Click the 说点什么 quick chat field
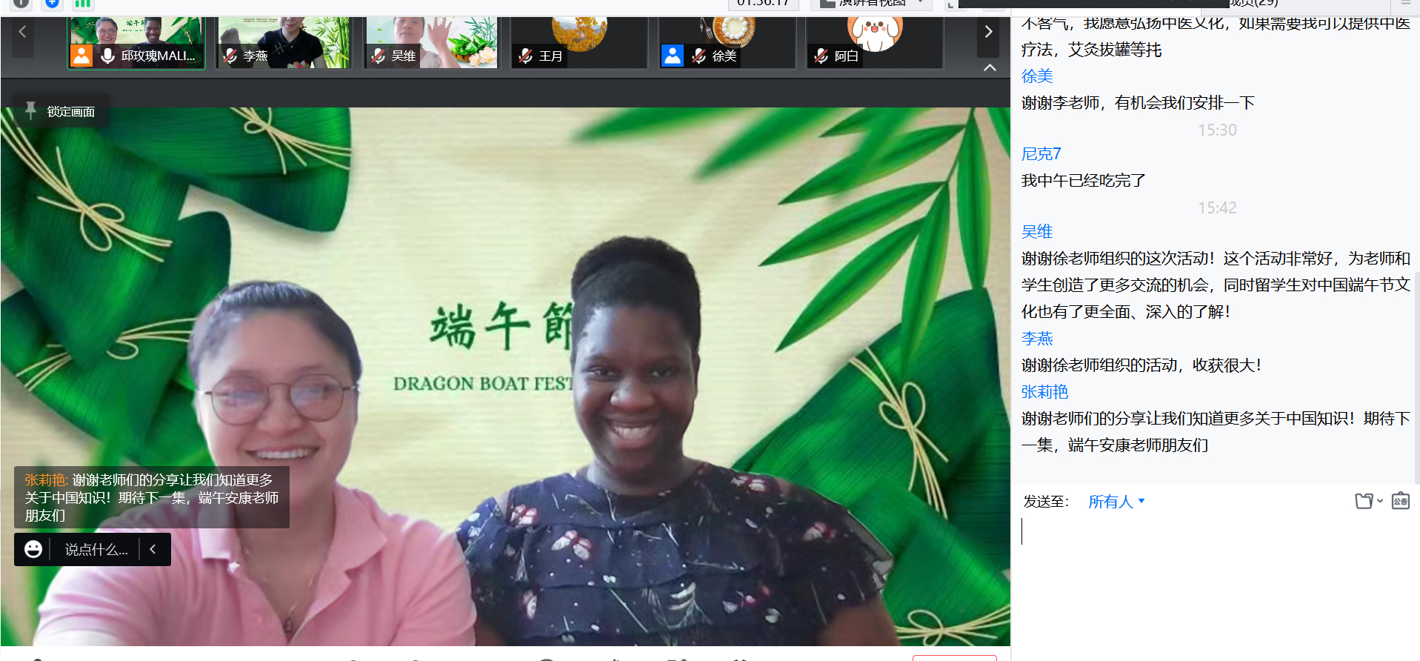1420x661 pixels. click(x=96, y=549)
